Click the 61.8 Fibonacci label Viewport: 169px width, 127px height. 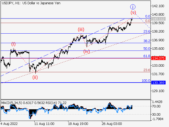(147, 56)
